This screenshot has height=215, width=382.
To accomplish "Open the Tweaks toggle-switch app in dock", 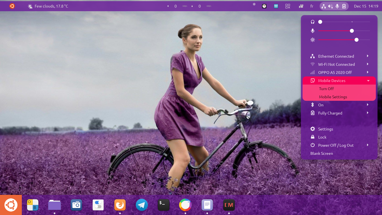I will pos(98,205).
